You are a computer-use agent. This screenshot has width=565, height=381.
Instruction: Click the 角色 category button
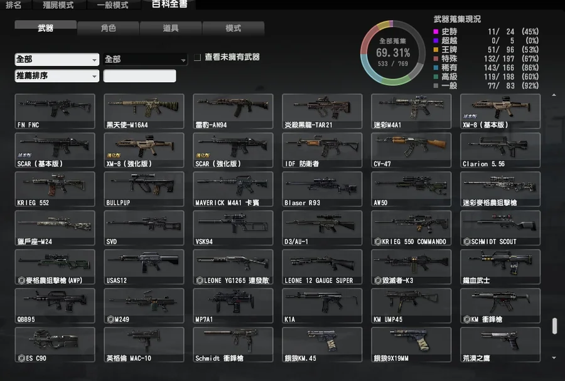(x=108, y=28)
